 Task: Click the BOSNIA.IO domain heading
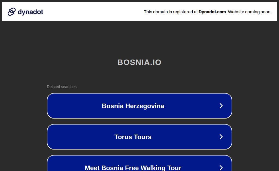[x=139, y=62]
